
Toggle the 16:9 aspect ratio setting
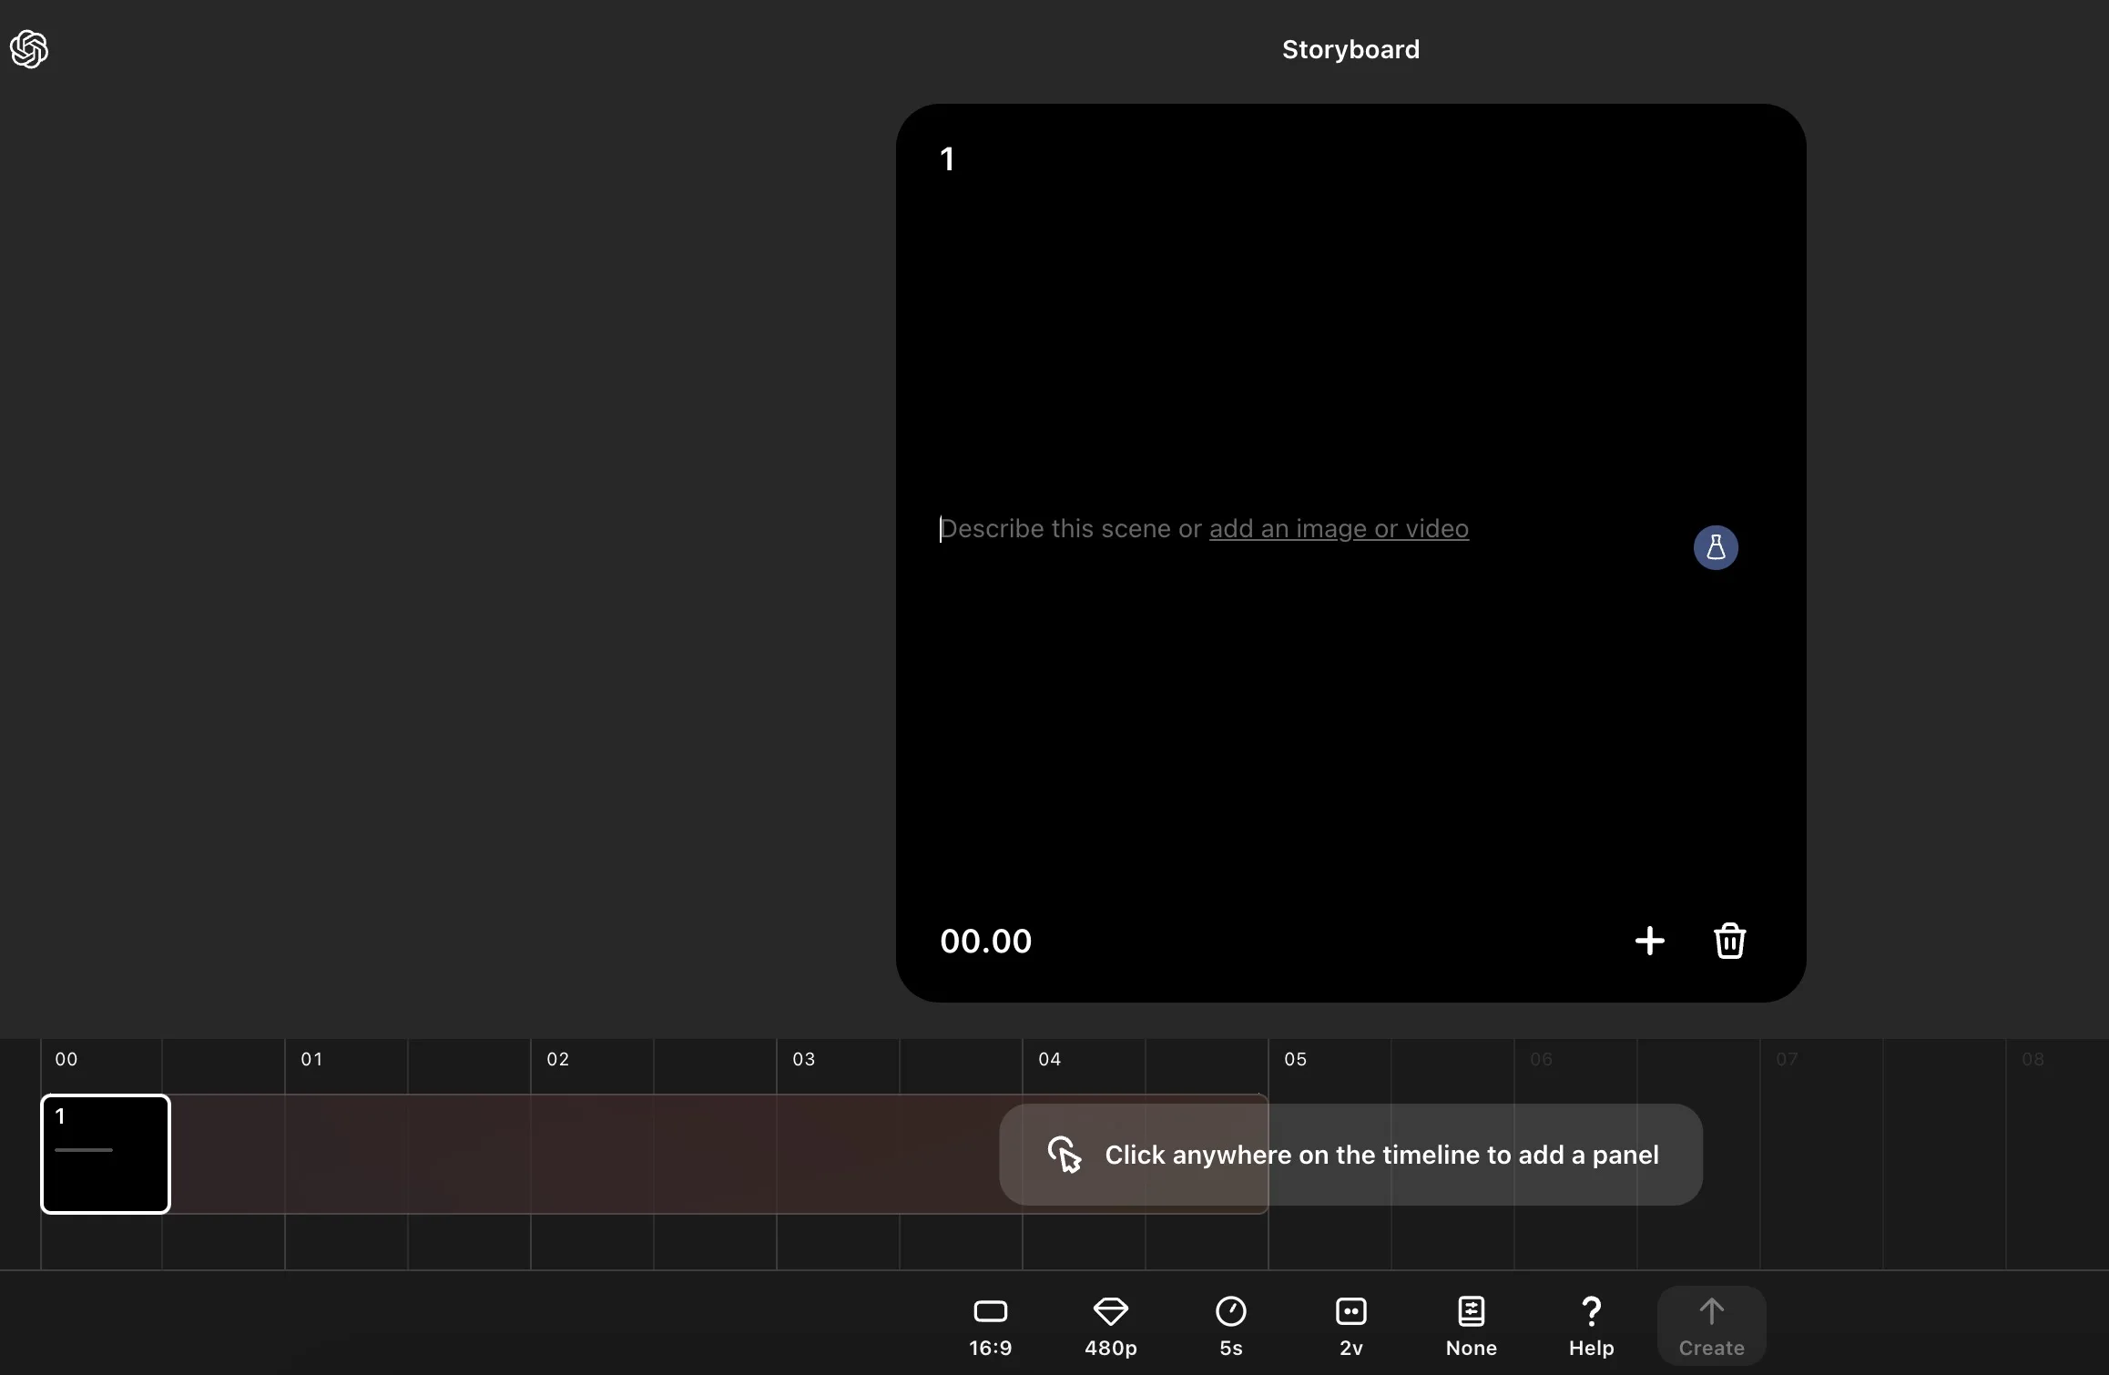click(x=990, y=1324)
